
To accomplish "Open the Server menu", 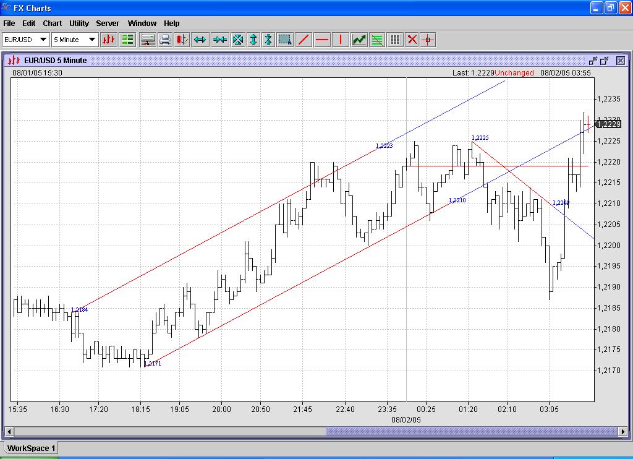I will tap(108, 24).
